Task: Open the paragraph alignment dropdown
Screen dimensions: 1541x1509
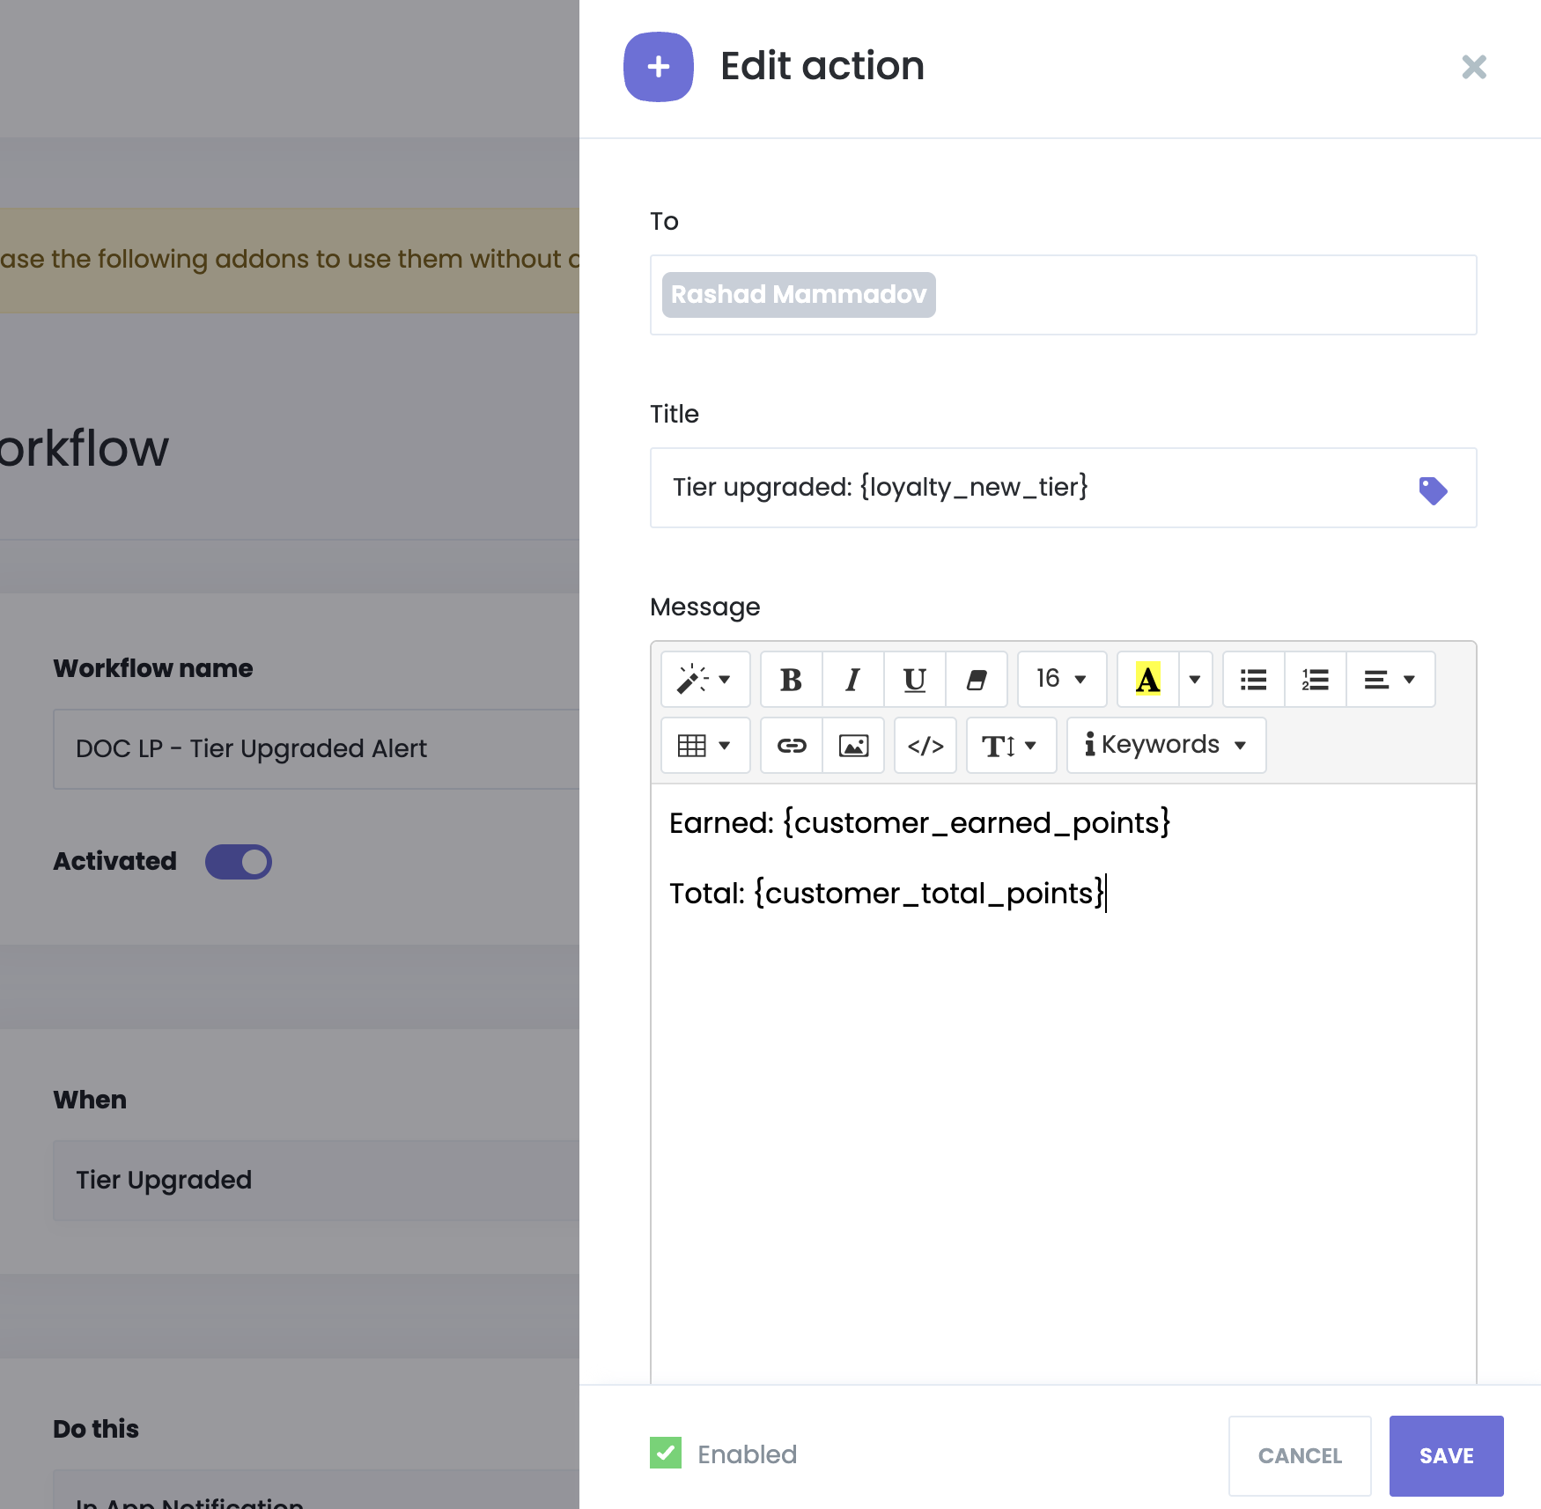Action: tap(1390, 680)
